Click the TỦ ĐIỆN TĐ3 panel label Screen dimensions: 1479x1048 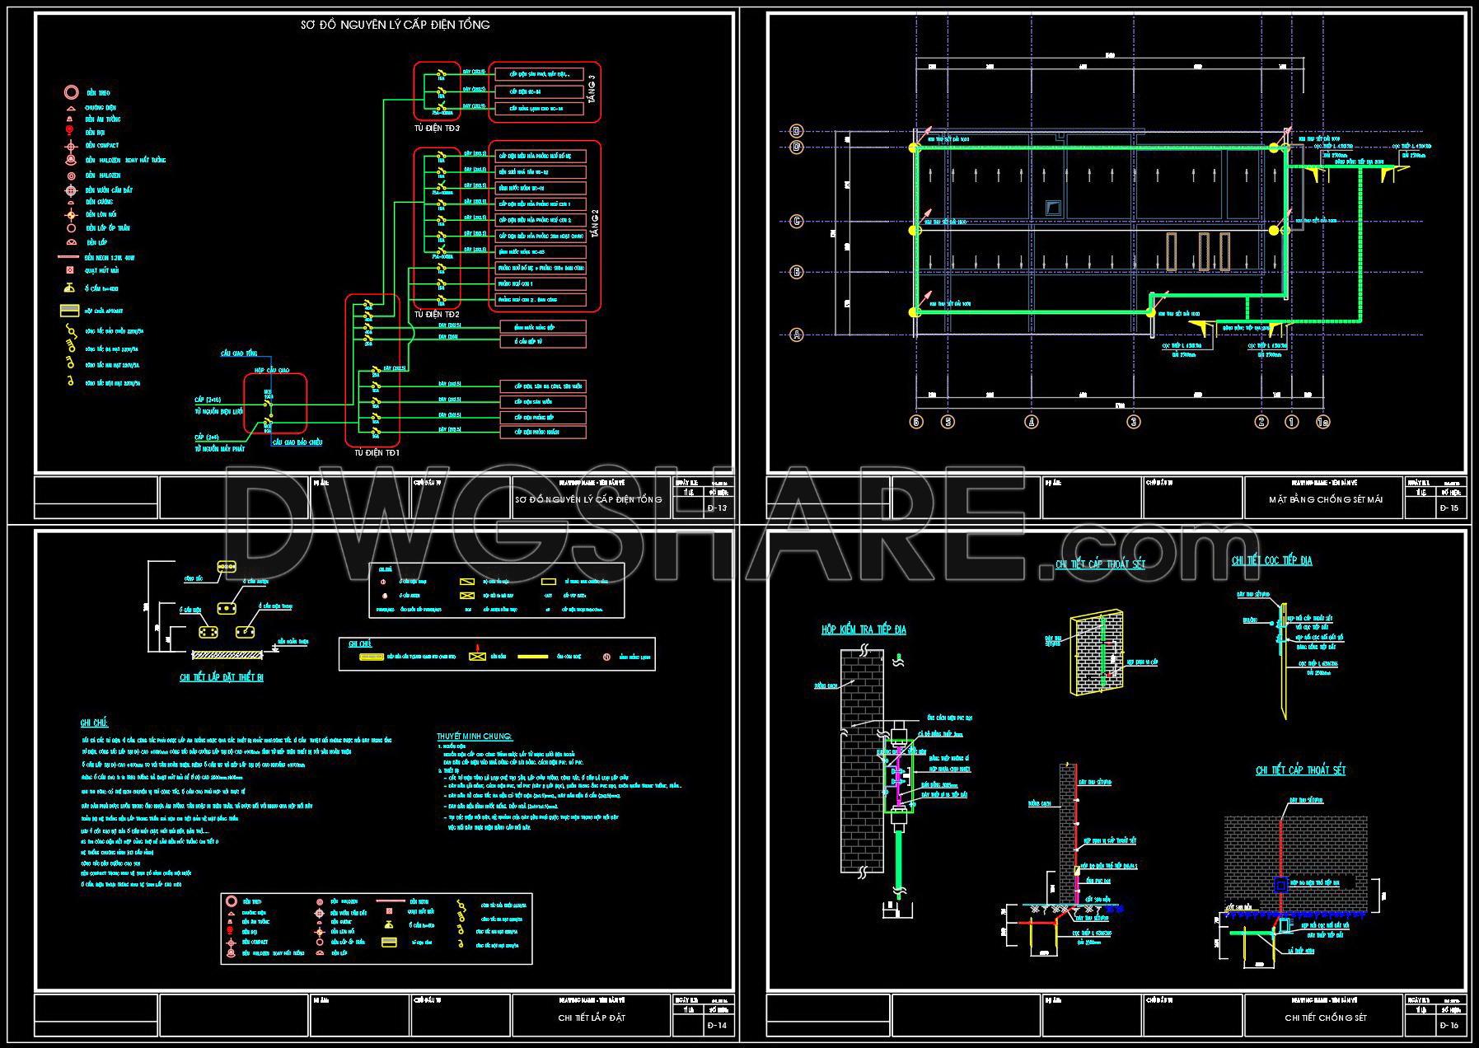tap(437, 129)
